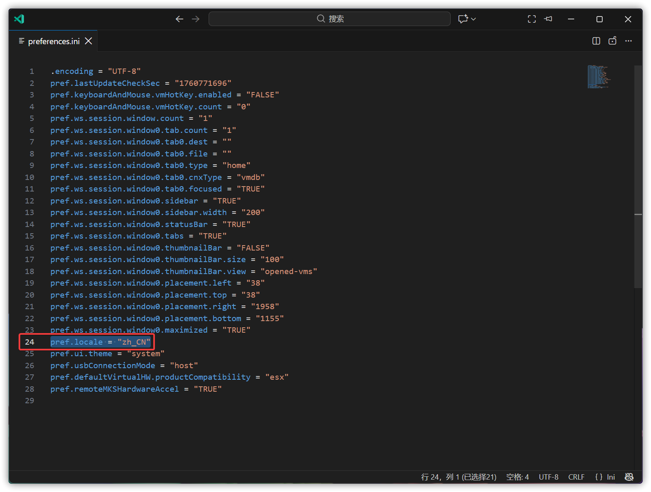Viewport: 651px width, 492px height.
Task: Go forward with the right arrow
Action: tap(196, 19)
